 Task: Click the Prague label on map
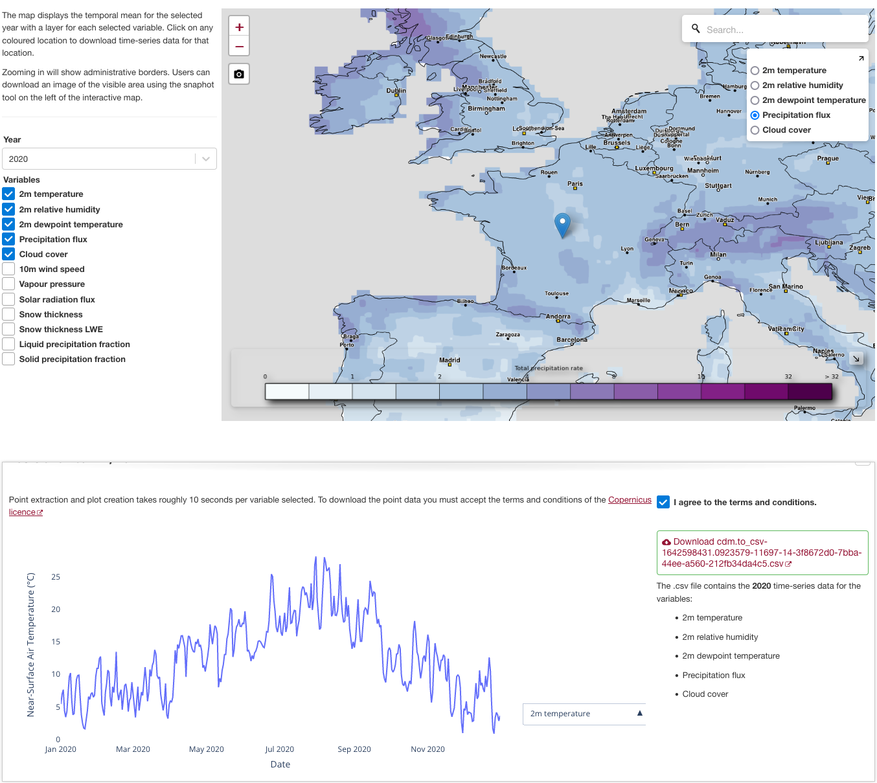click(828, 158)
